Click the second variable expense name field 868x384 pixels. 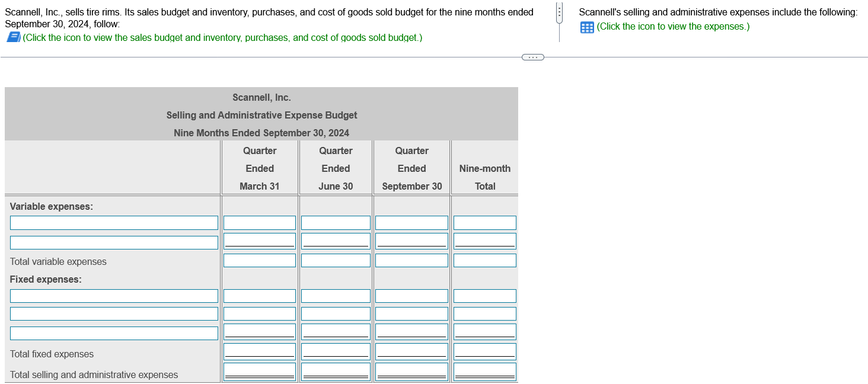point(114,242)
